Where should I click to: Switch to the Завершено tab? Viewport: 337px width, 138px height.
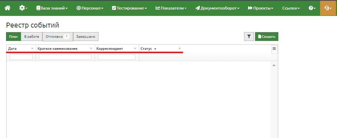coord(86,36)
